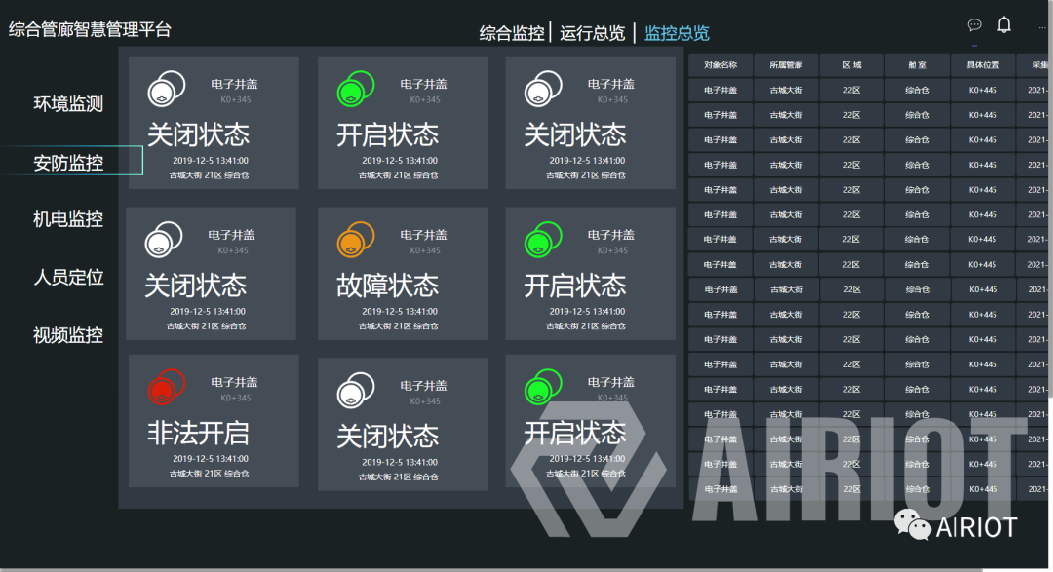Click 古城大街 21区 text in 非法开启 card
The image size is (1053, 572).
[x=209, y=474]
